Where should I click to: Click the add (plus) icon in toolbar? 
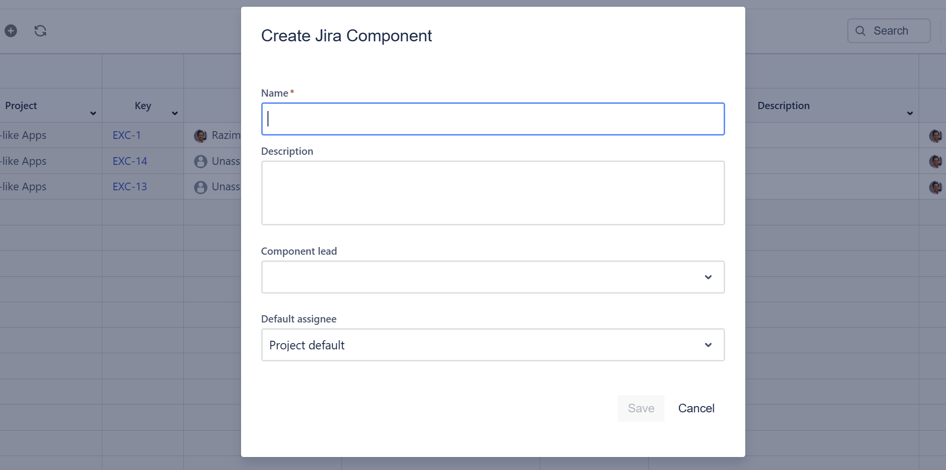pos(11,31)
